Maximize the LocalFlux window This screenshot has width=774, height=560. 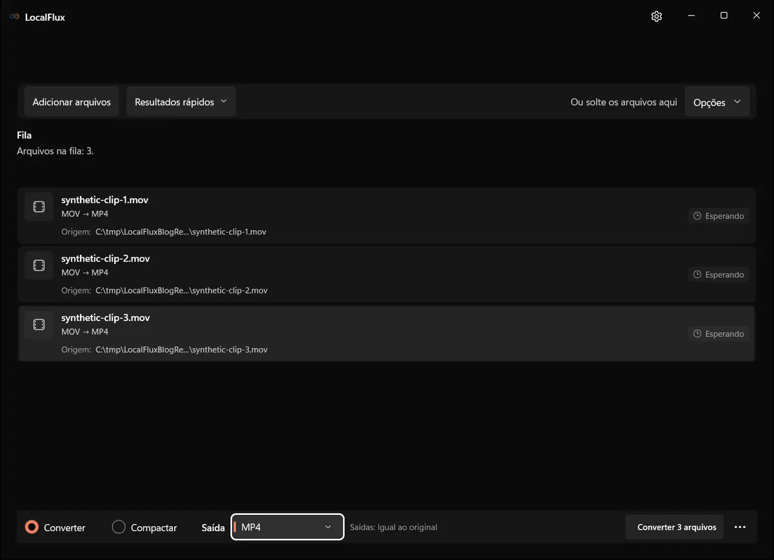point(724,15)
